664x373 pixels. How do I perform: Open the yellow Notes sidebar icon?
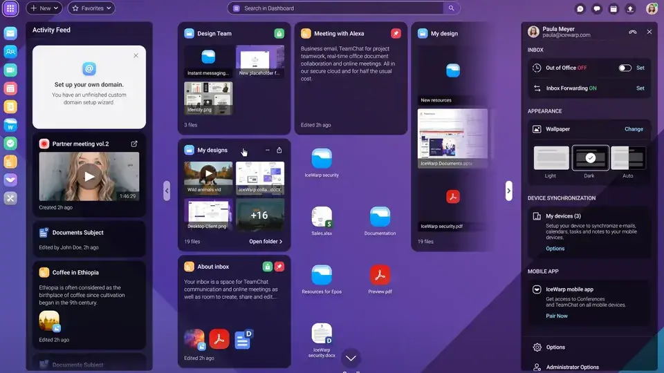pyautogui.click(x=10, y=106)
